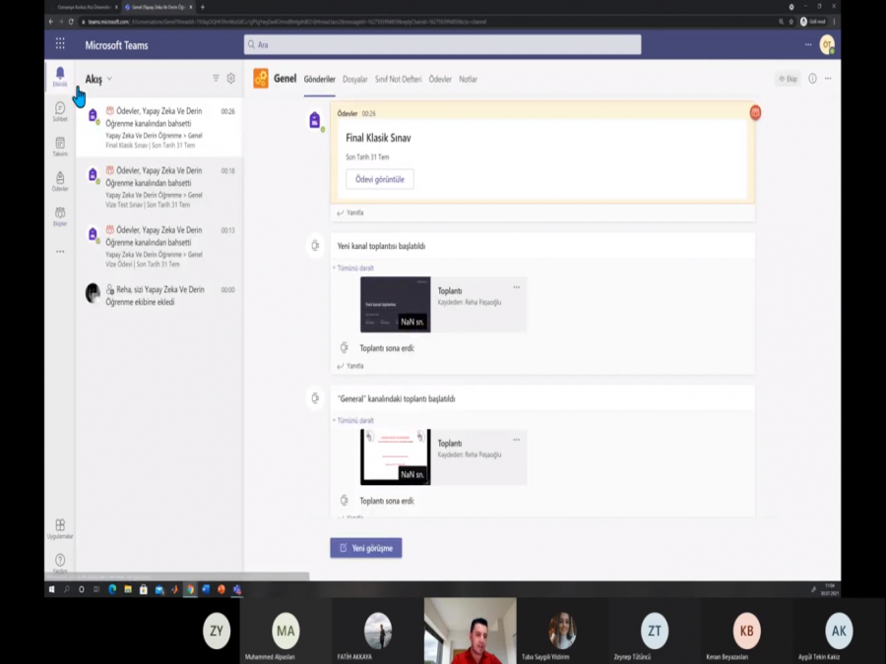Screen dimensions: 886x664
Task: Select the ZY participant avatar
Action: tap(217, 631)
